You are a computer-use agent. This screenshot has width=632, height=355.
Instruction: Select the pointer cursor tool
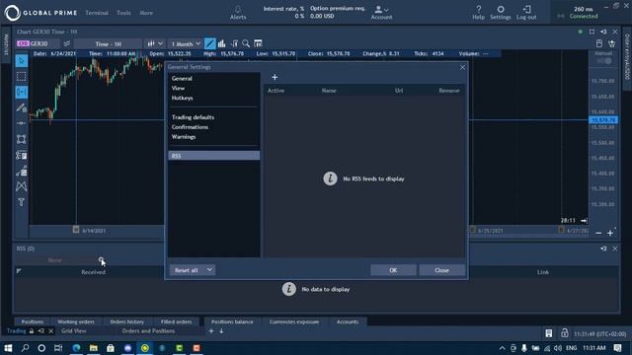(x=22, y=61)
